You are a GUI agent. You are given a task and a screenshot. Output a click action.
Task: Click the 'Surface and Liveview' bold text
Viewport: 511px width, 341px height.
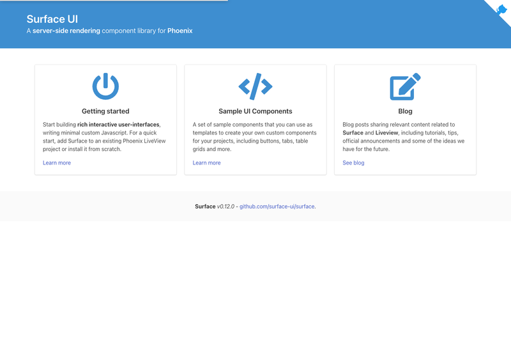pyautogui.click(x=370, y=133)
